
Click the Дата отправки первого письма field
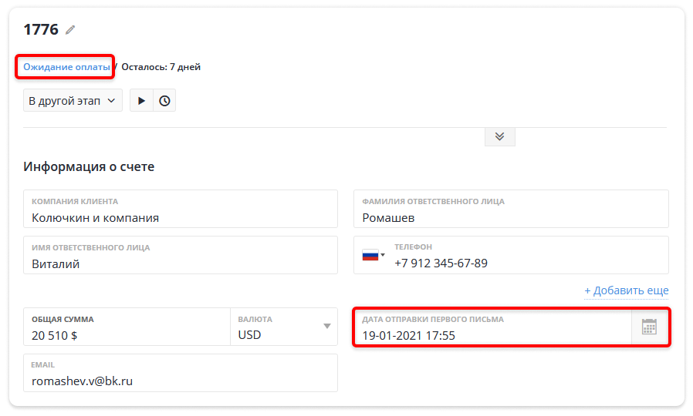(492, 327)
